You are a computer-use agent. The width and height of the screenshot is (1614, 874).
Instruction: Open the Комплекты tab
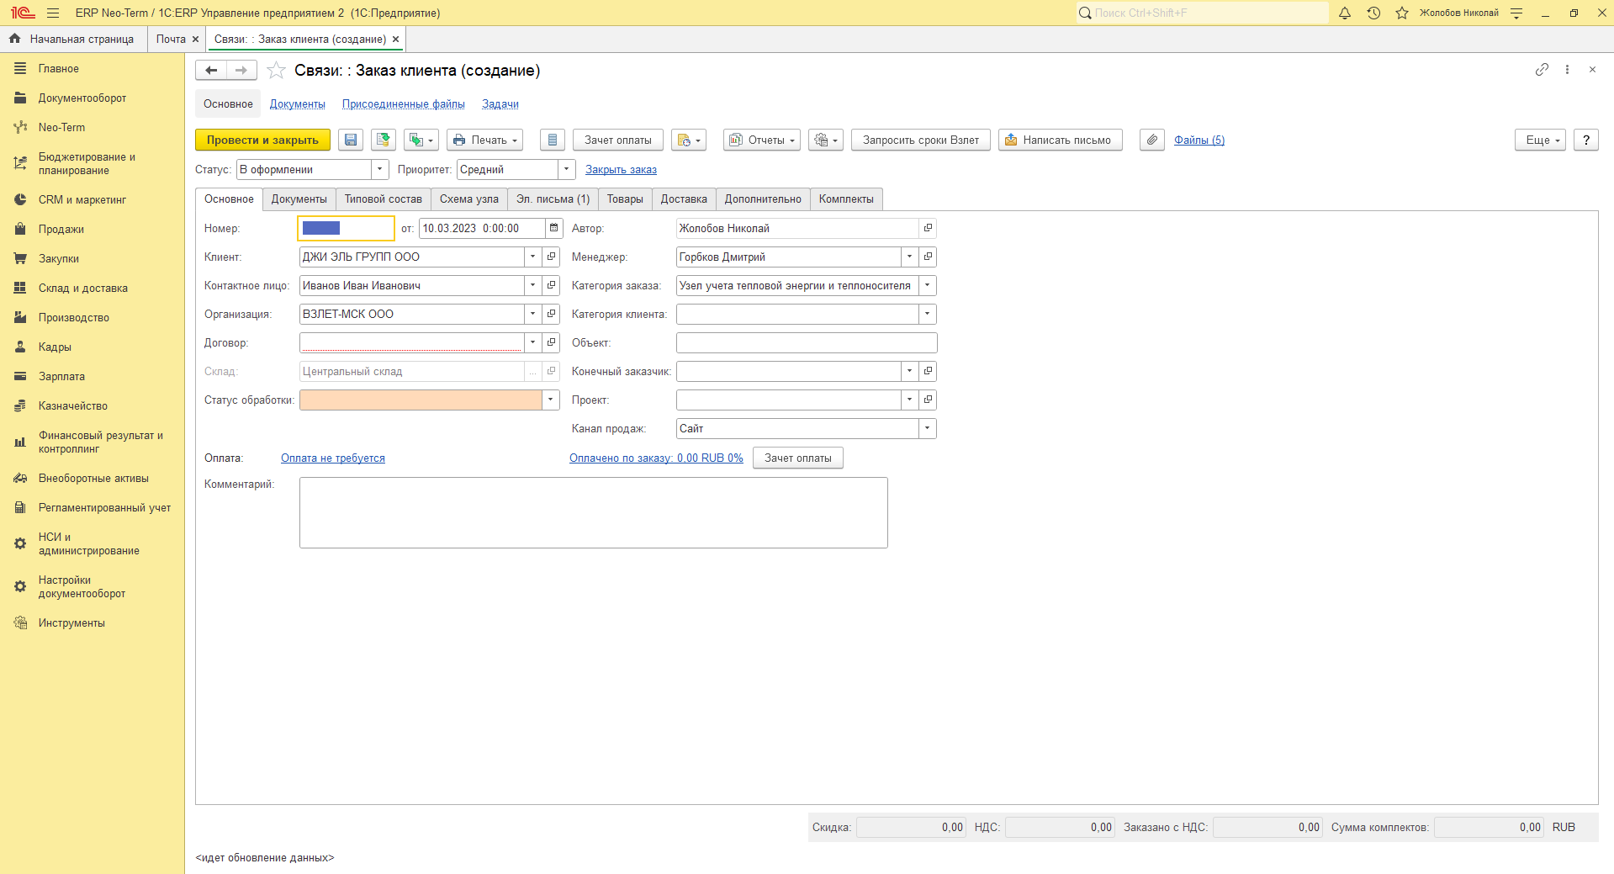pyautogui.click(x=846, y=199)
